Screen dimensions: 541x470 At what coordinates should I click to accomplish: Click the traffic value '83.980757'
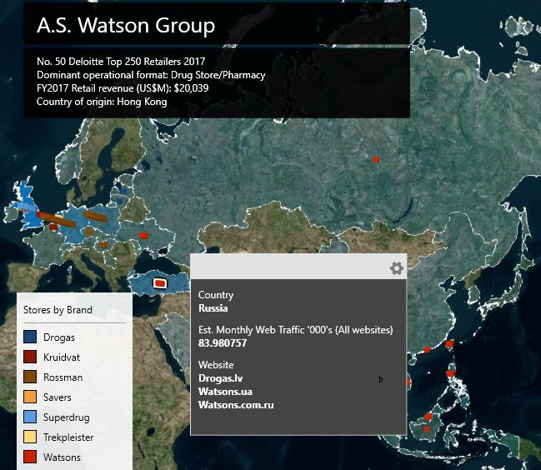point(223,343)
